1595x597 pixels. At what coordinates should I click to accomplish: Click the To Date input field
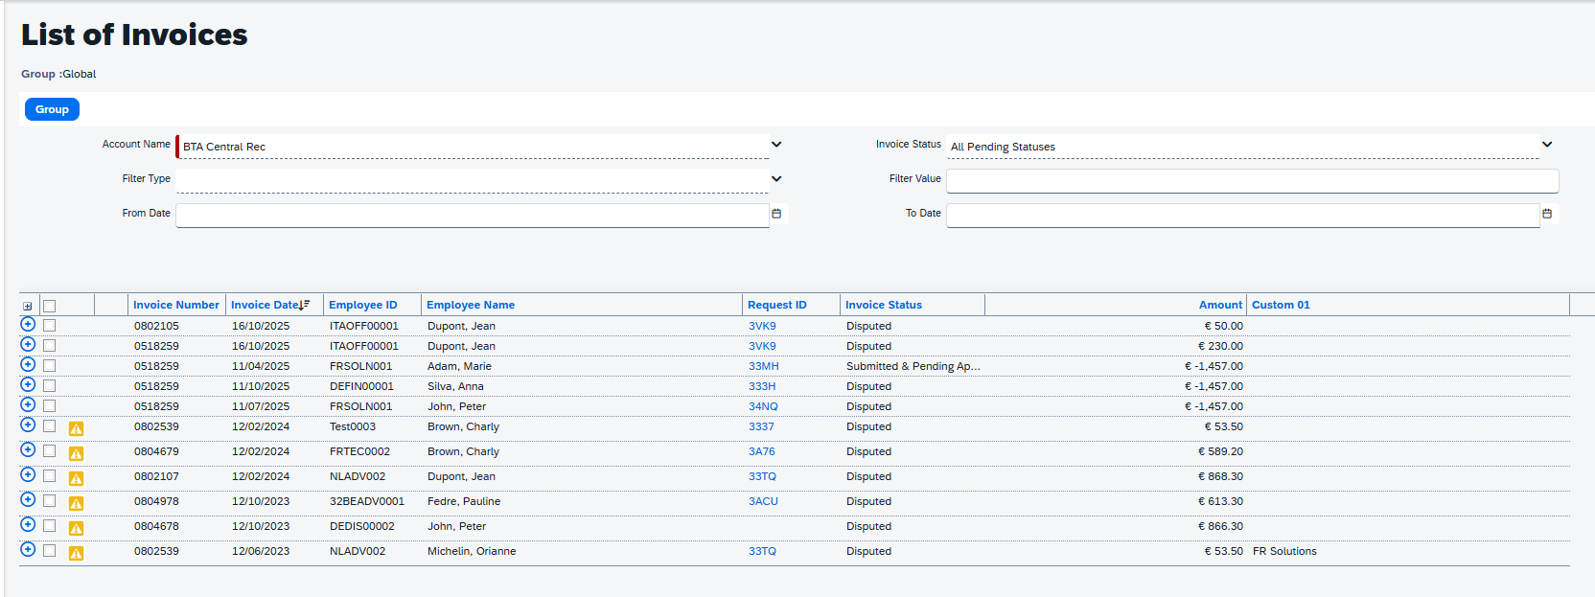1242,215
